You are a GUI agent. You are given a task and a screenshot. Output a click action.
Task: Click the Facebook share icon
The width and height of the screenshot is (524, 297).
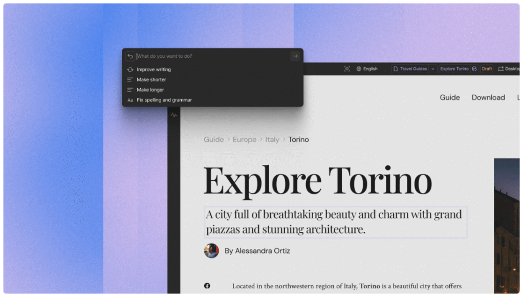click(x=207, y=286)
